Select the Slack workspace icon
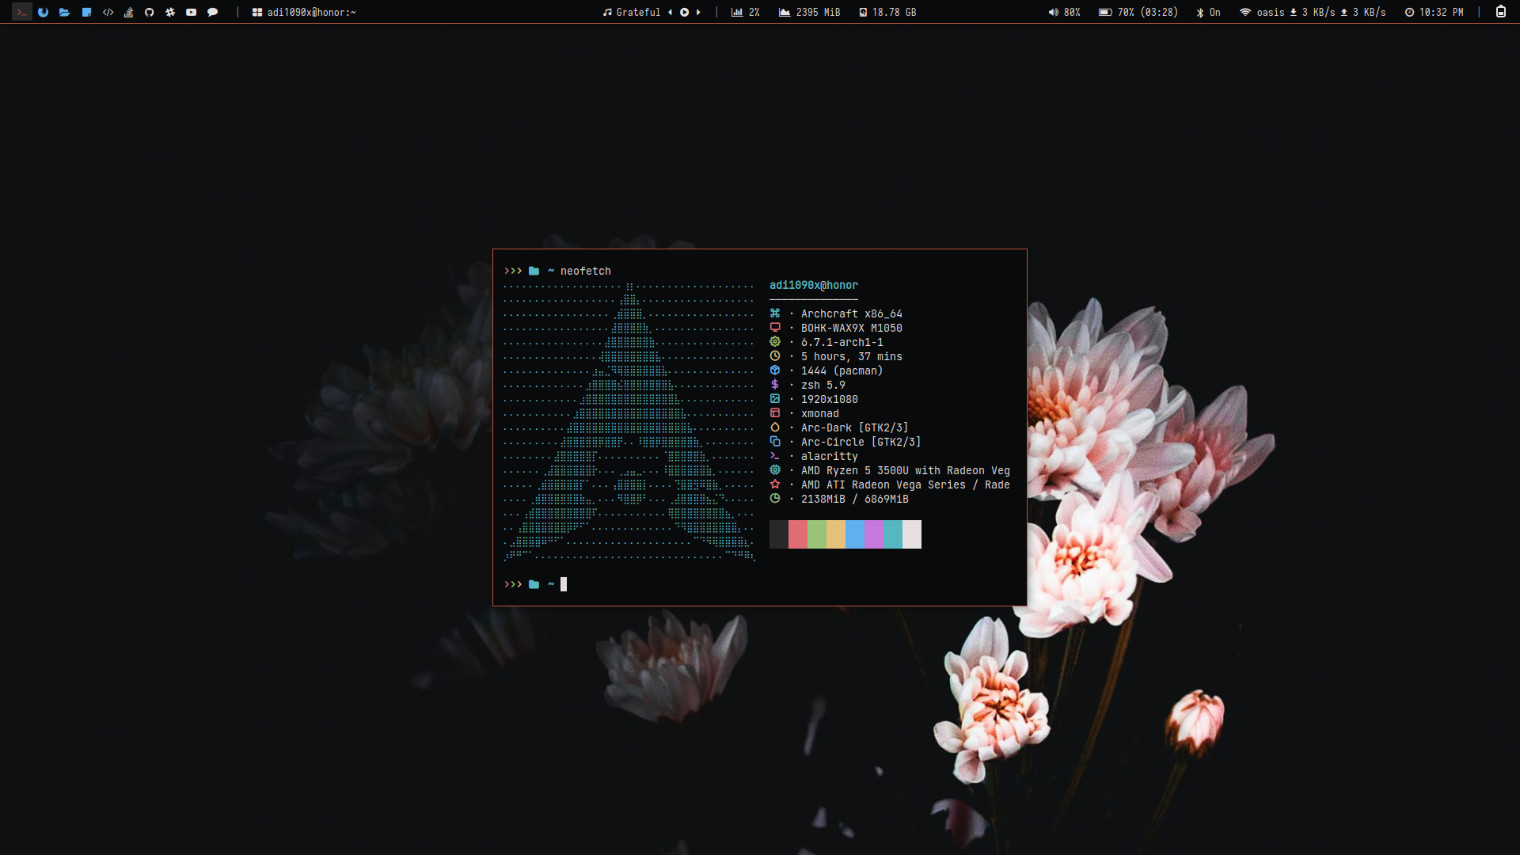The width and height of the screenshot is (1520, 855). pos(170,12)
